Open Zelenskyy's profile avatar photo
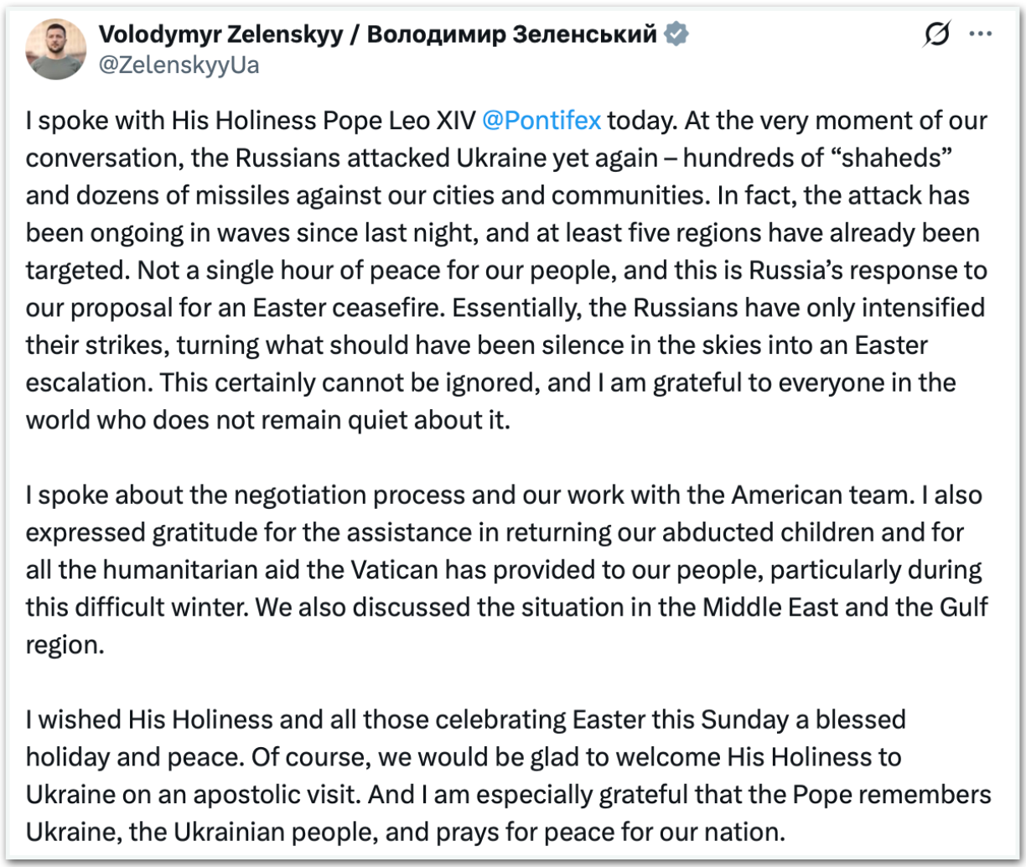Image resolution: width=1026 pixels, height=867 pixels. coord(56,49)
